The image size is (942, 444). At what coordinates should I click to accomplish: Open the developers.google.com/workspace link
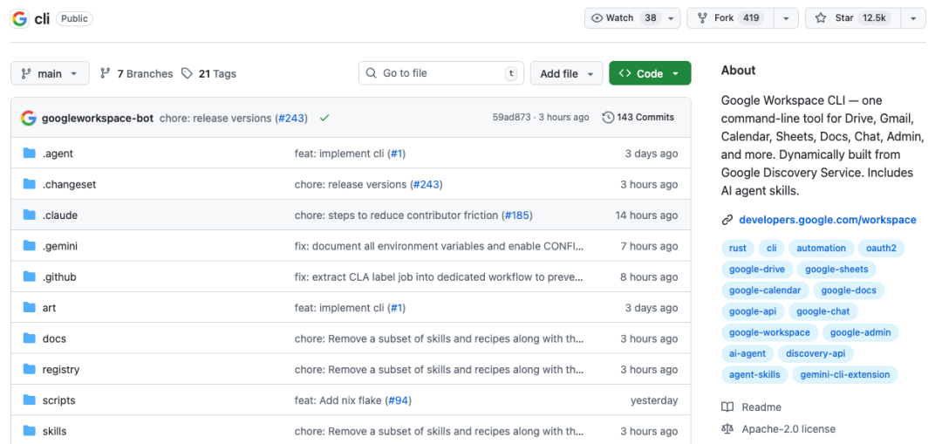(827, 220)
